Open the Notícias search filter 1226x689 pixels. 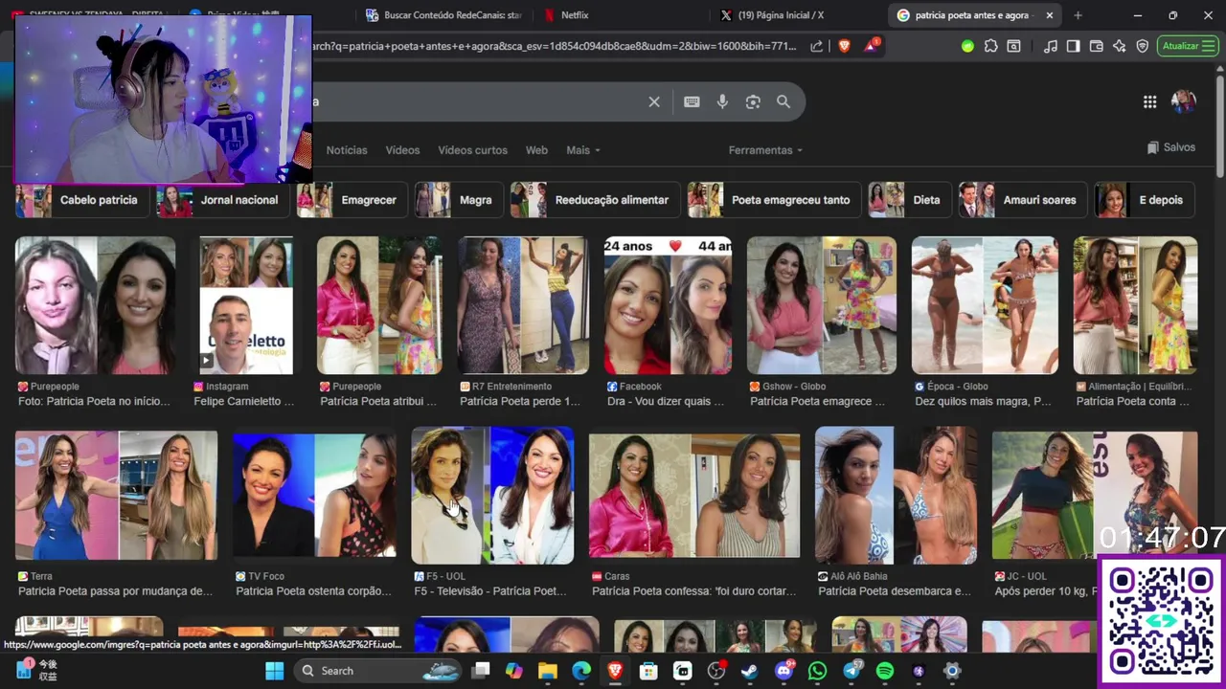[x=347, y=150]
